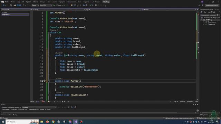Click the New Project toolbar icon
Screen dimensions: 221x124
(11, 6)
